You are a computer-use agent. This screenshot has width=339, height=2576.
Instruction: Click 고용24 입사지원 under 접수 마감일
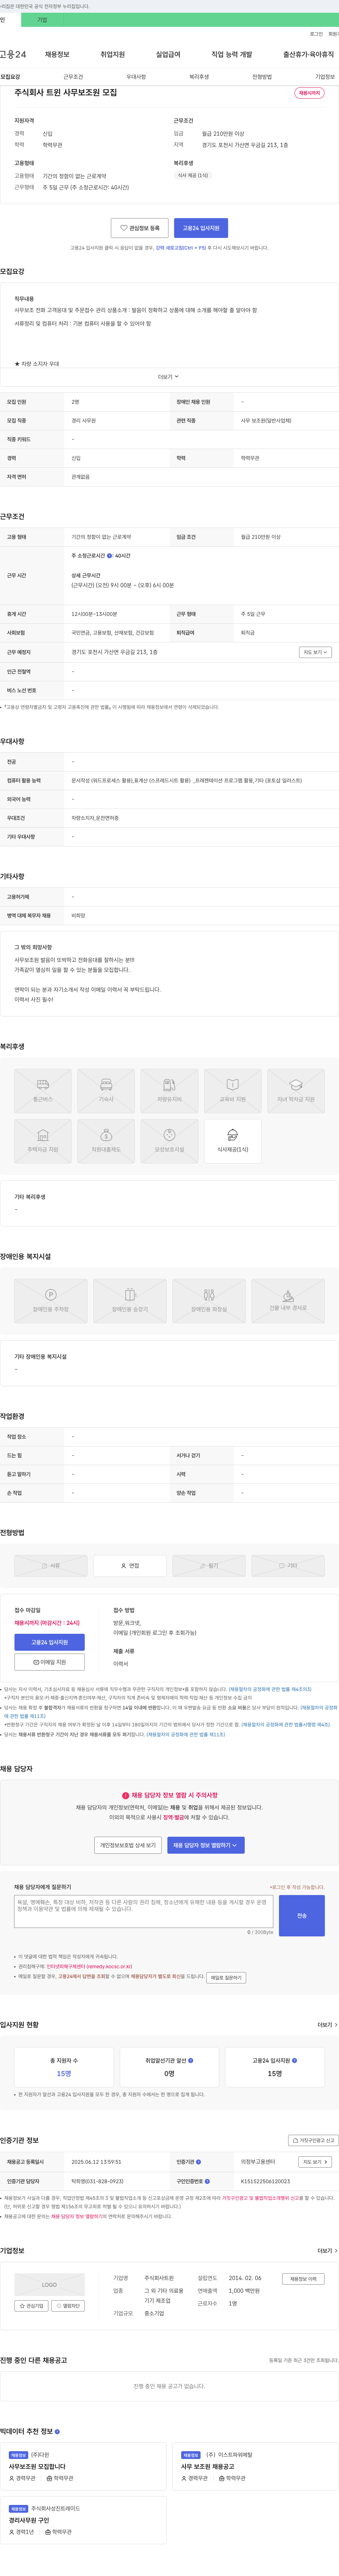(49, 1642)
